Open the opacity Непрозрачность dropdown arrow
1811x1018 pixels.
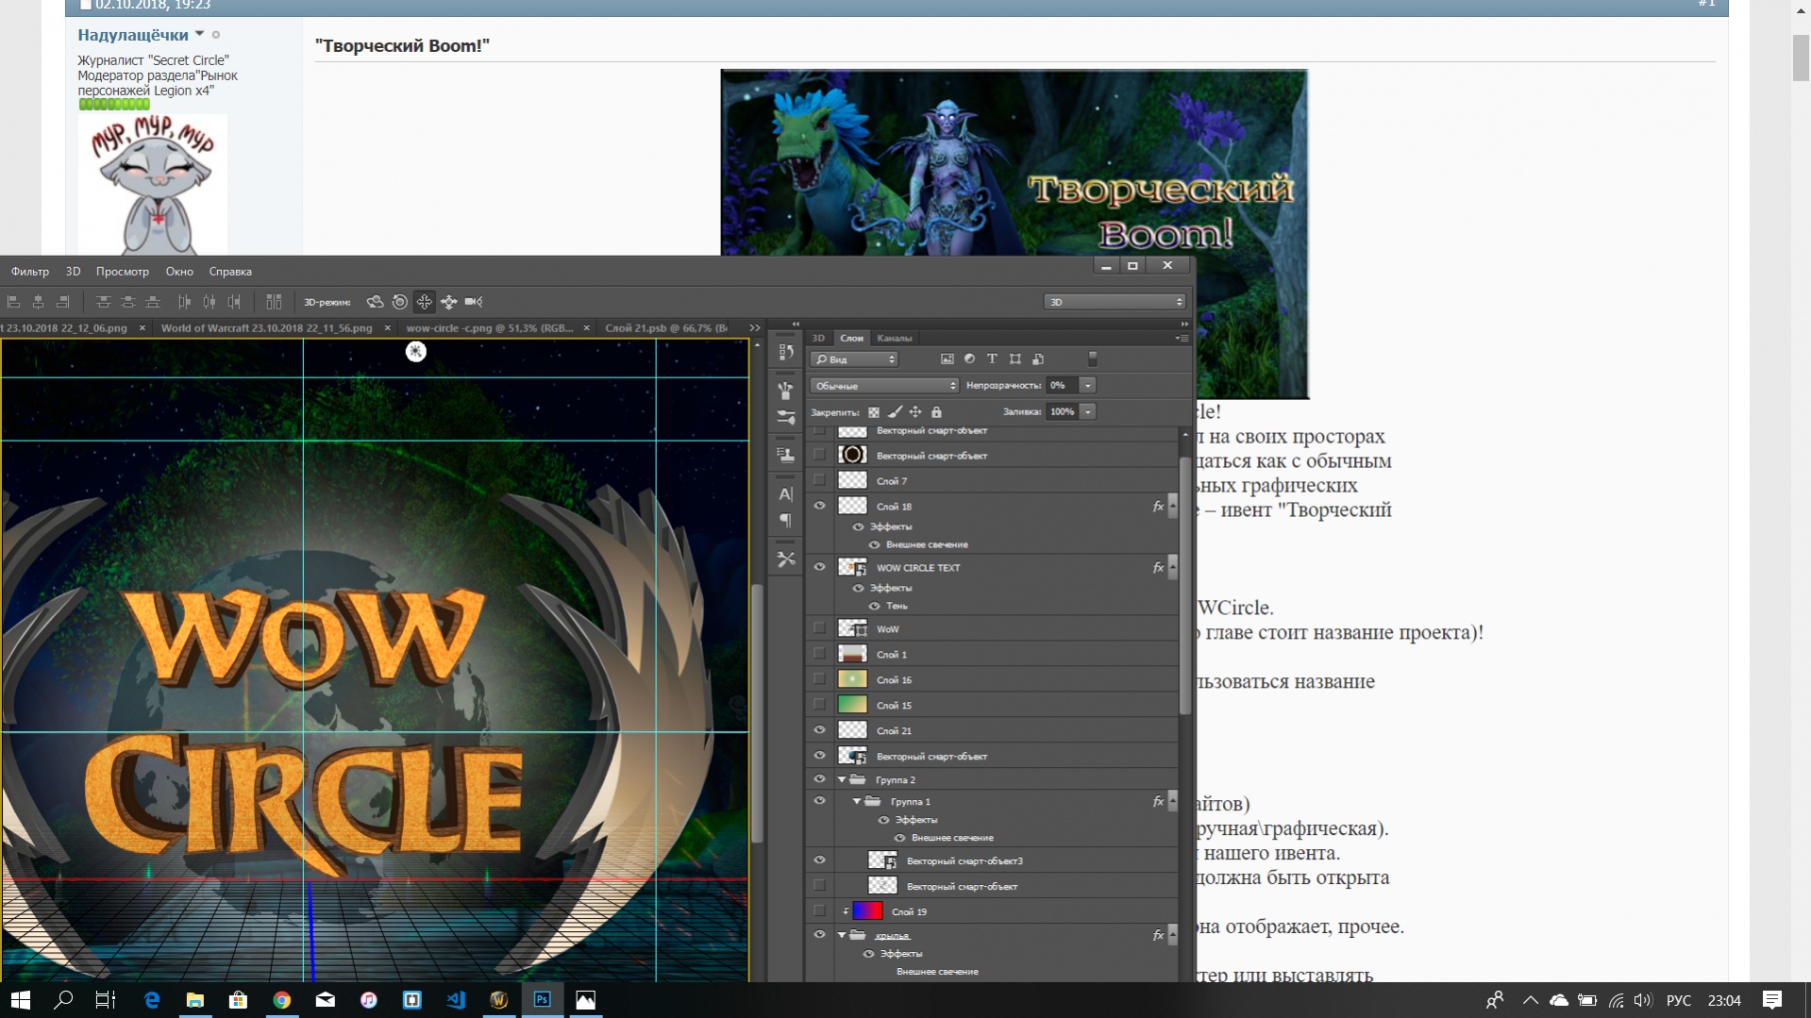coord(1087,386)
